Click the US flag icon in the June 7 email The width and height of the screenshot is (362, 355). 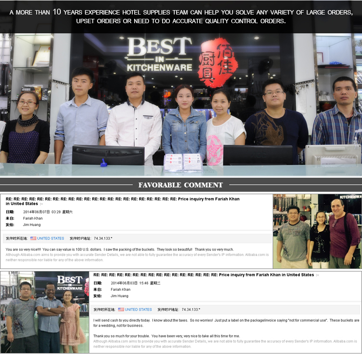33,238
